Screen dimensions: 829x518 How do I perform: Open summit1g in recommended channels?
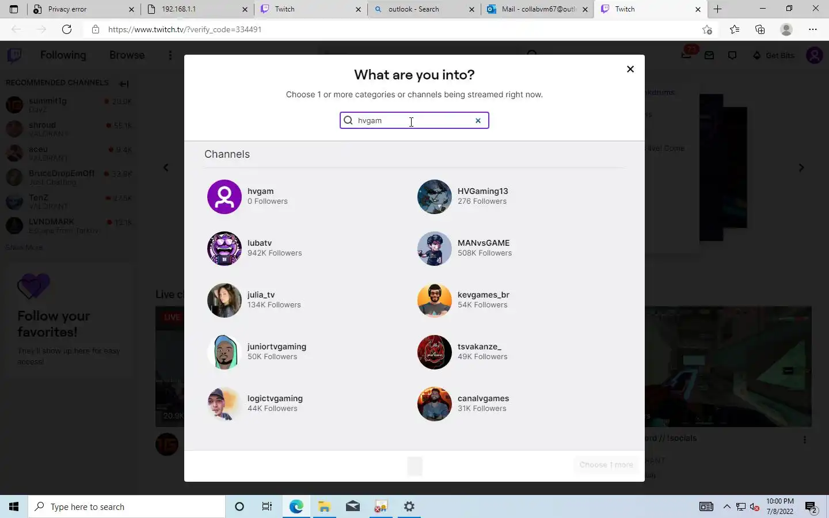pyautogui.click(x=69, y=105)
